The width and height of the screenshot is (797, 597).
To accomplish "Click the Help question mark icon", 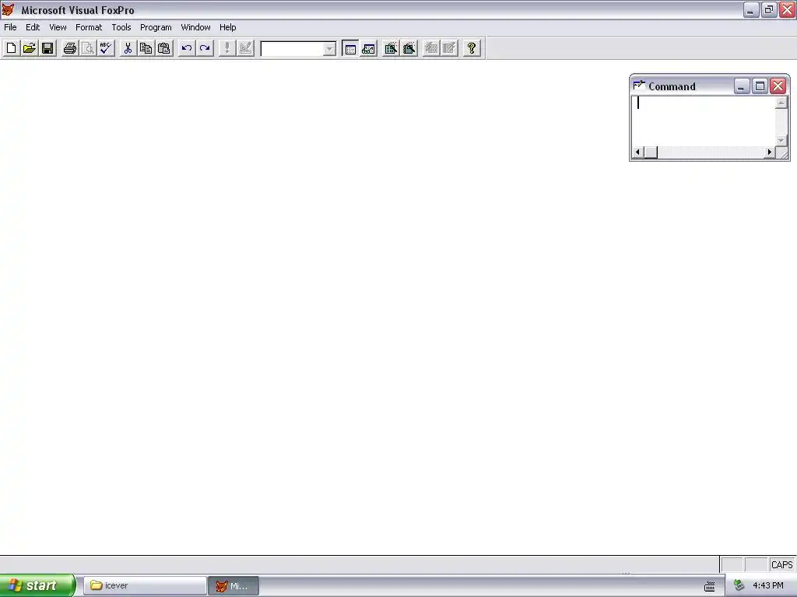I will 472,48.
